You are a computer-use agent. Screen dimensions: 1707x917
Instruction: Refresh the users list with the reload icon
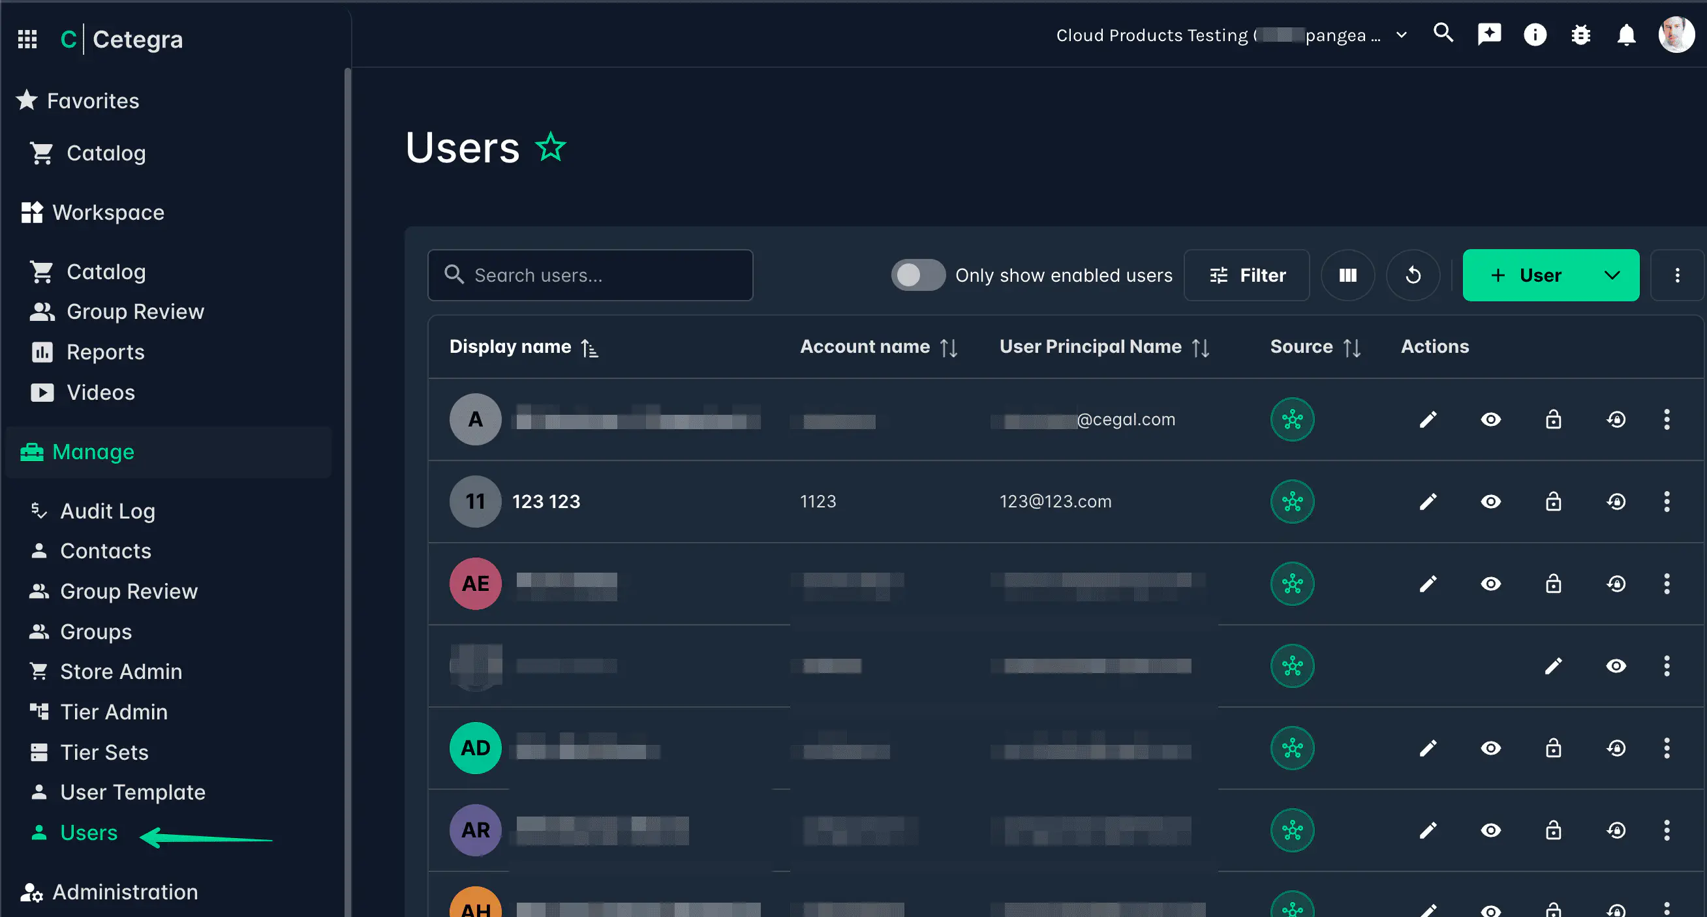pyautogui.click(x=1413, y=275)
